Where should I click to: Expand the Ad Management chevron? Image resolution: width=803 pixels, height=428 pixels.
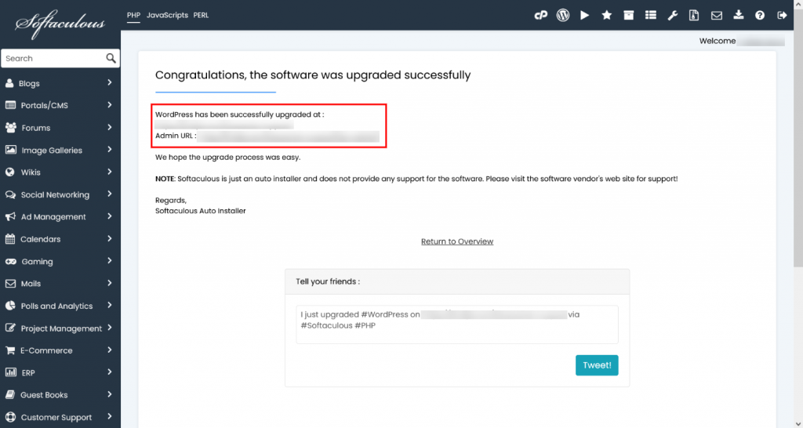click(x=110, y=216)
